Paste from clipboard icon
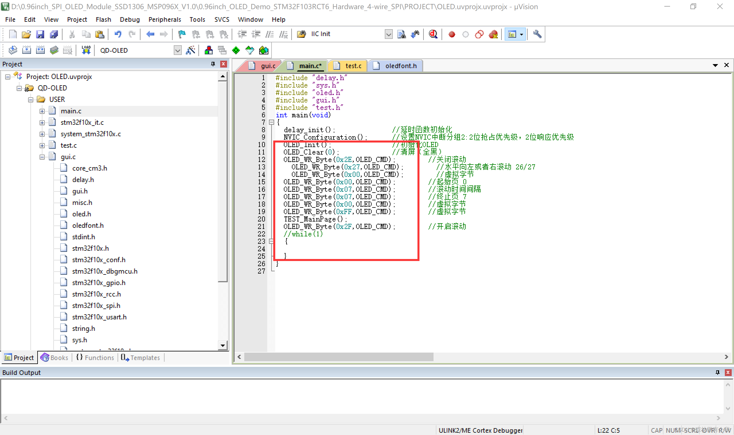 coord(100,34)
